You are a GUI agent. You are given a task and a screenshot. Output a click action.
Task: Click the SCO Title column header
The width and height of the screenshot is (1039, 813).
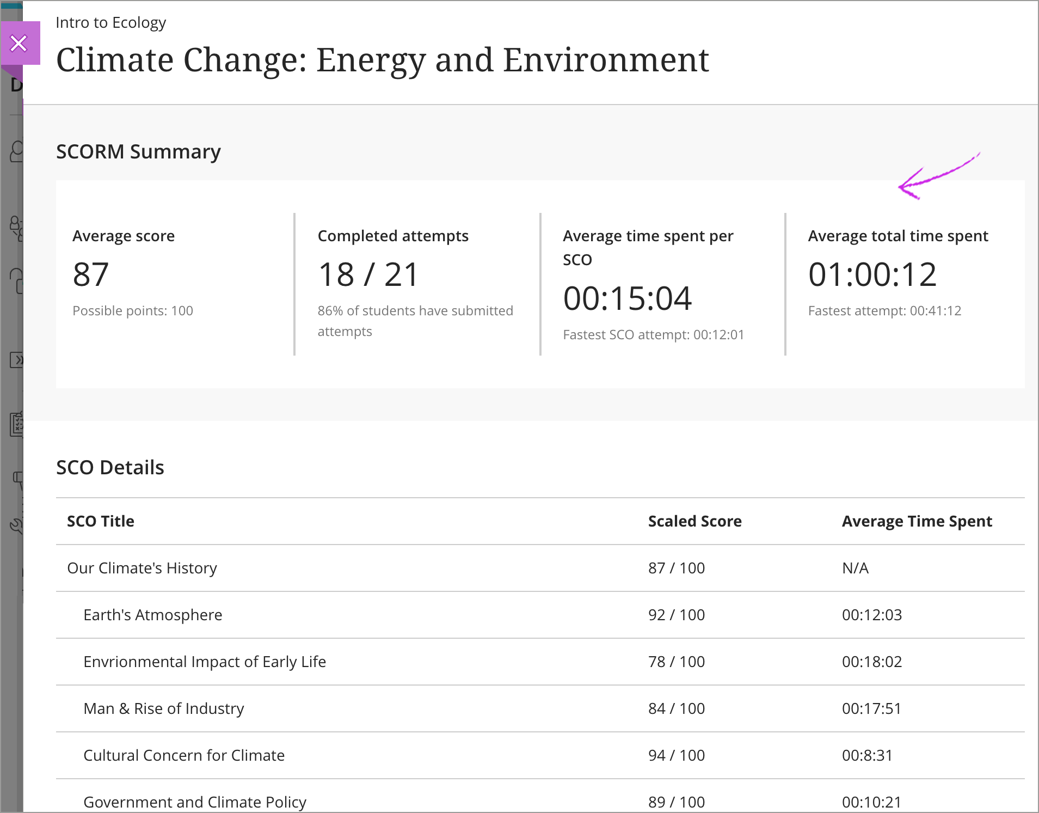[x=100, y=521]
